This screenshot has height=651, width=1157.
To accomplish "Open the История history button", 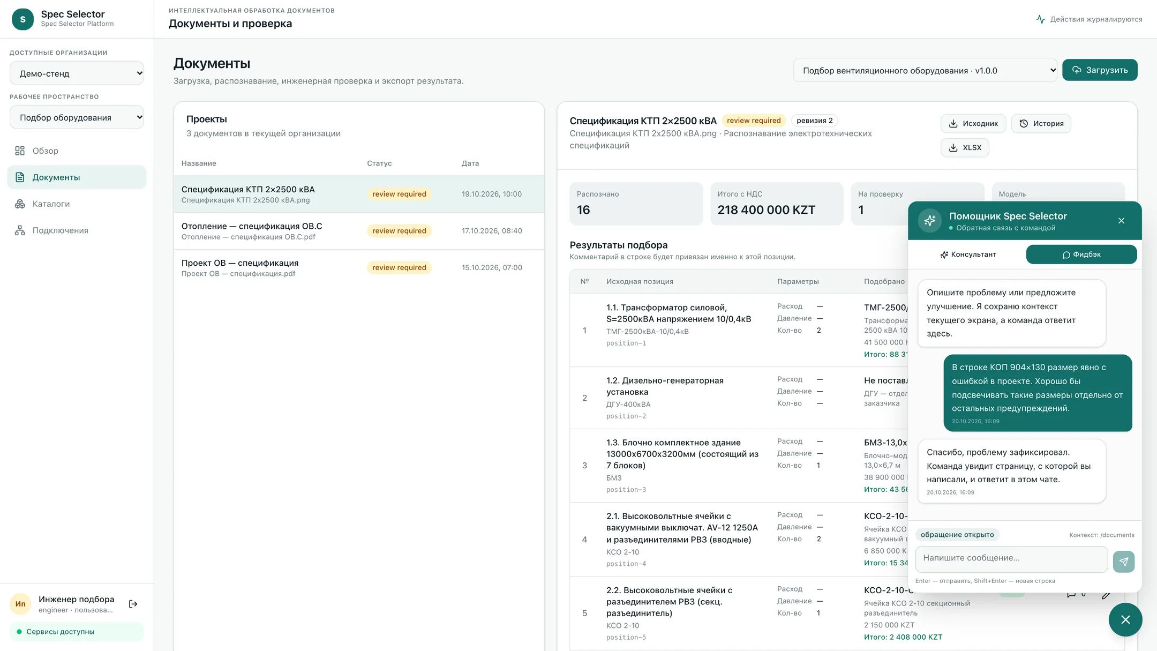I will (1041, 123).
